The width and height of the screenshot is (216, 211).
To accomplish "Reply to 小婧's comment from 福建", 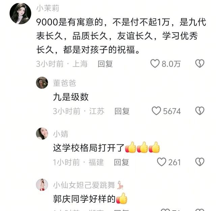I will click(122, 162).
